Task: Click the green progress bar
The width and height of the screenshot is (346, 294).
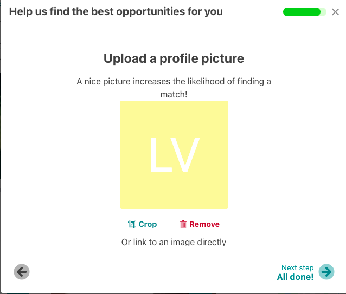Action: [302, 12]
